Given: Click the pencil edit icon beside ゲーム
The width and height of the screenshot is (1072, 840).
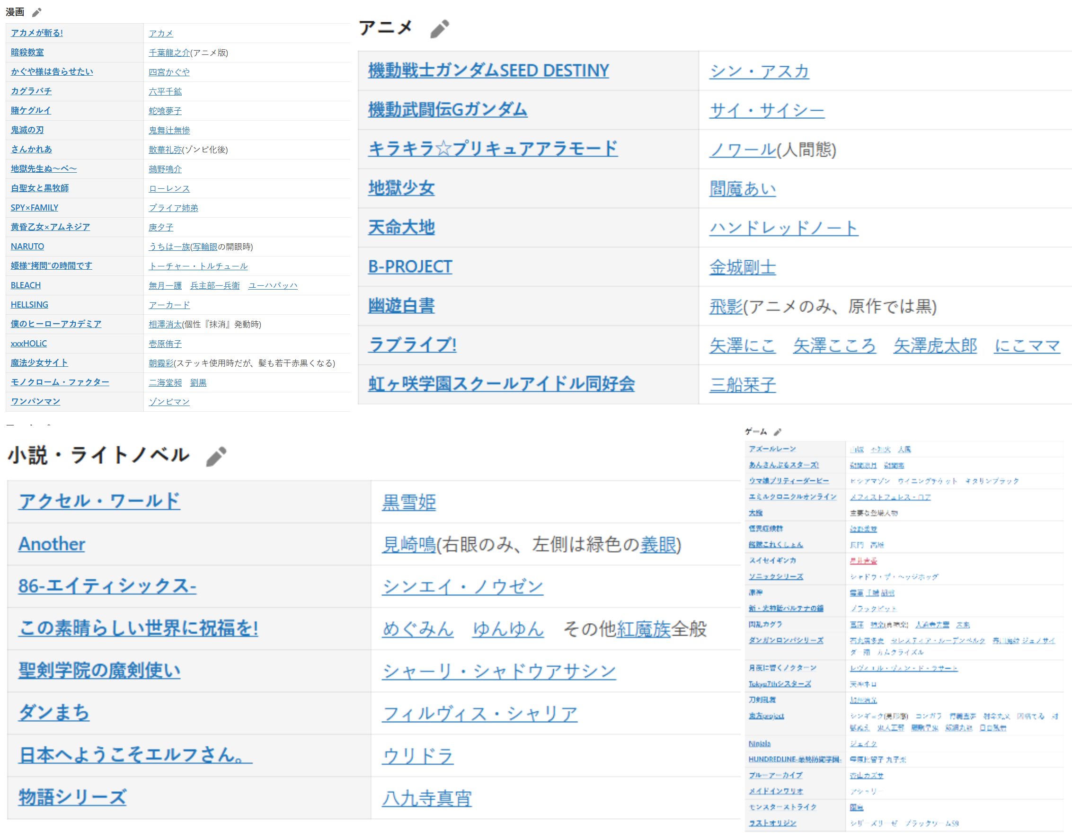Looking at the screenshot, I should (x=778, y=432).
